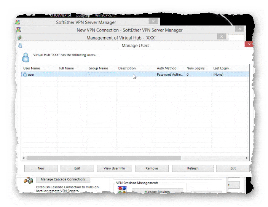This screenshot has width=268, height=207.
Task: Click the VPN Sessions Management icon
Action: 122,189
